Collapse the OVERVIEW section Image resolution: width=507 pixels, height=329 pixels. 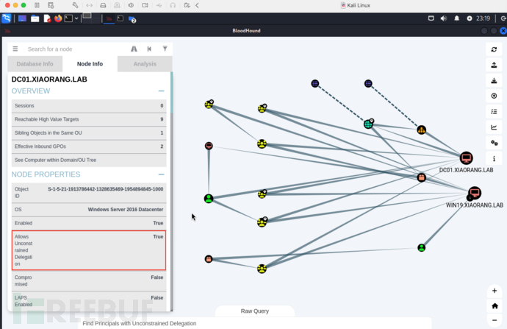(x=162, y=91)
